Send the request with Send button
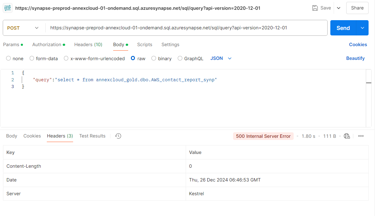The image size is (375, 216). (x=343, y=28)
